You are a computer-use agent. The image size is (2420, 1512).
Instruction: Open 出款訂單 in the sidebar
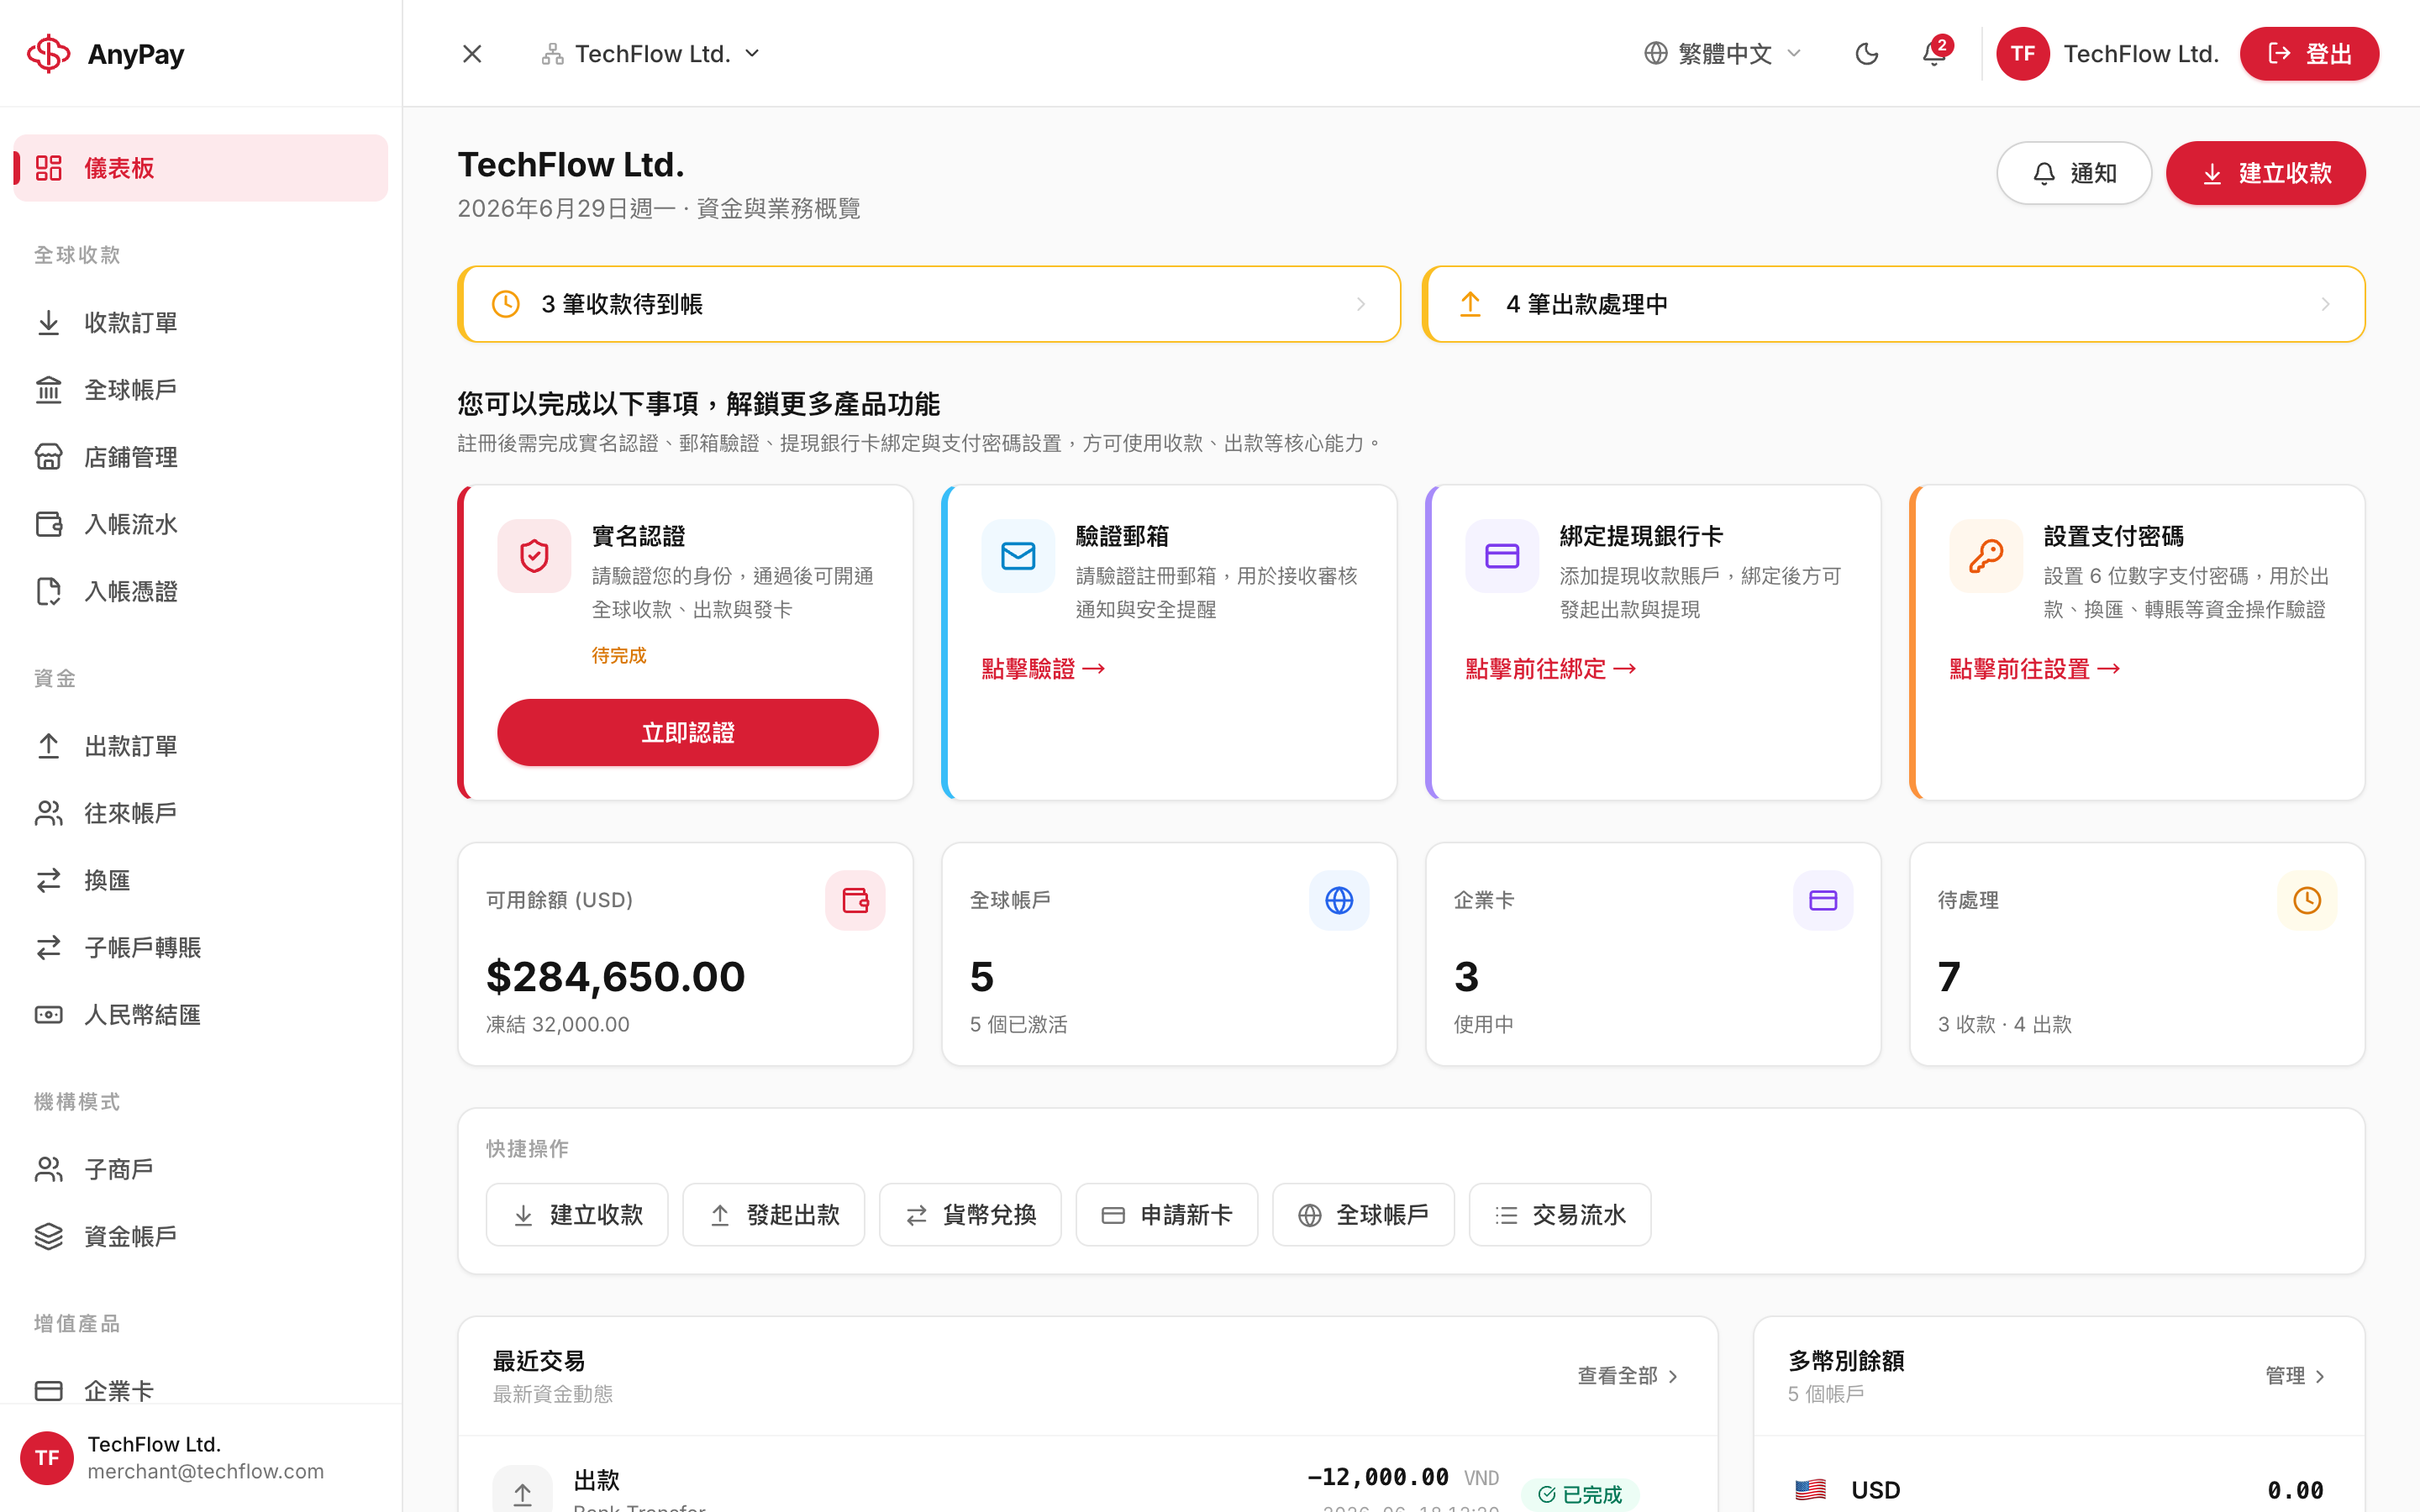(x=200, y=746)
